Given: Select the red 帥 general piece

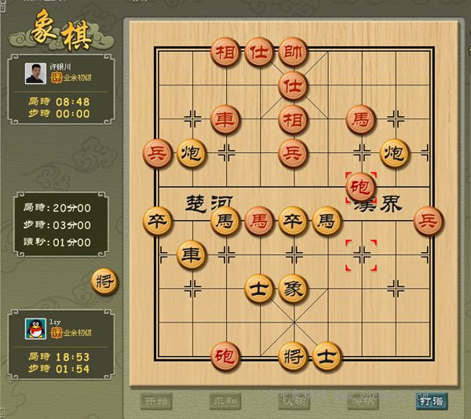Looking at the screenshot, I should click(x=293, y=52).
